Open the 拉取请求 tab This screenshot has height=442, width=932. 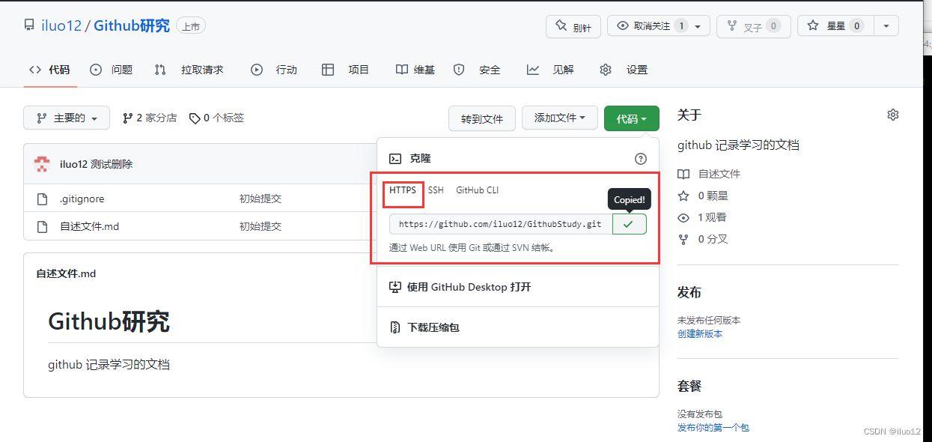point(189,70)
